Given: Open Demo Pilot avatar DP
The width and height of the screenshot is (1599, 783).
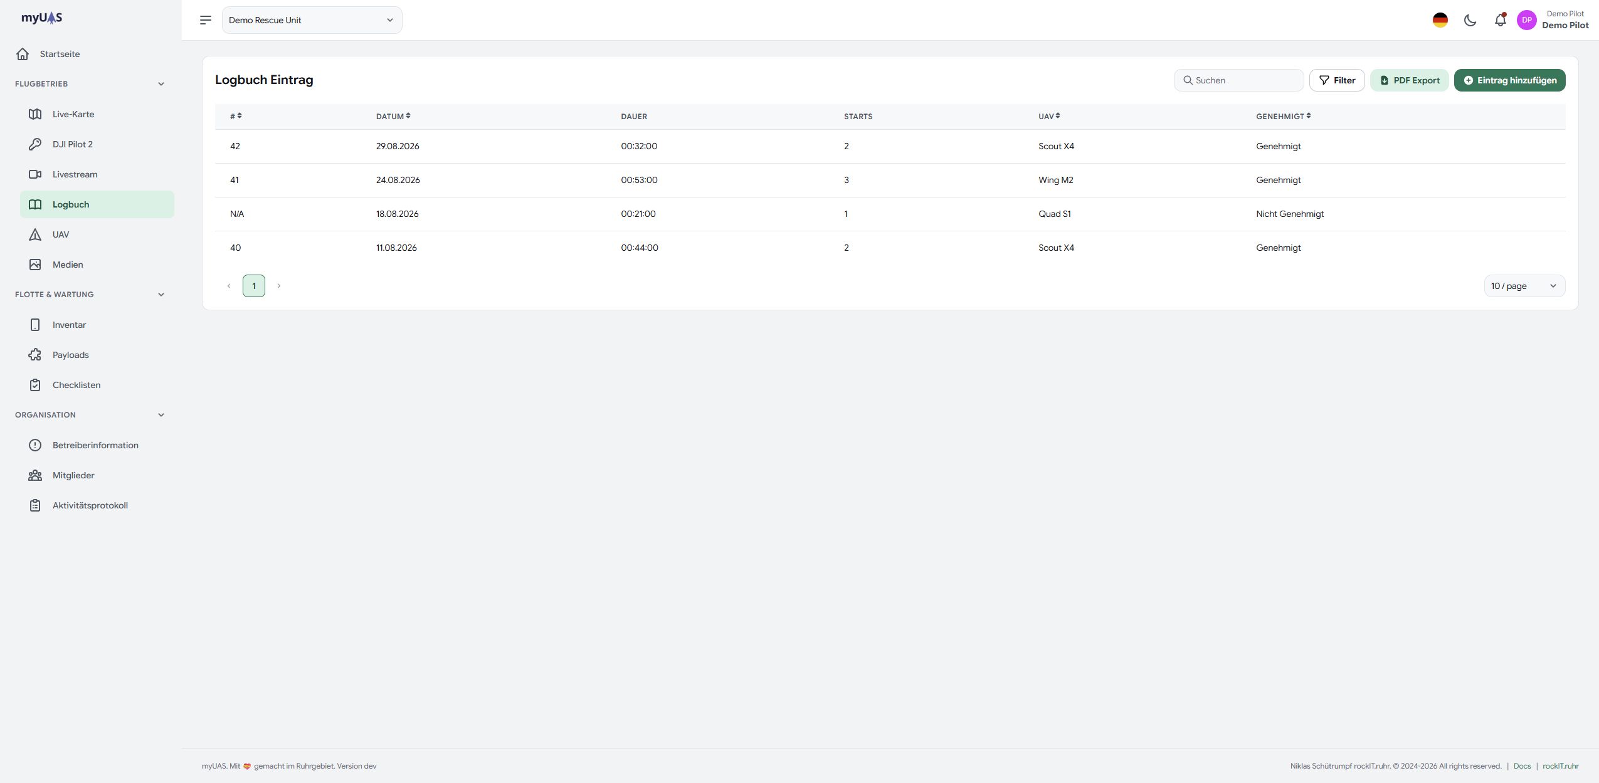Looking at the screenshot, I should click(x=1526, y=20).
